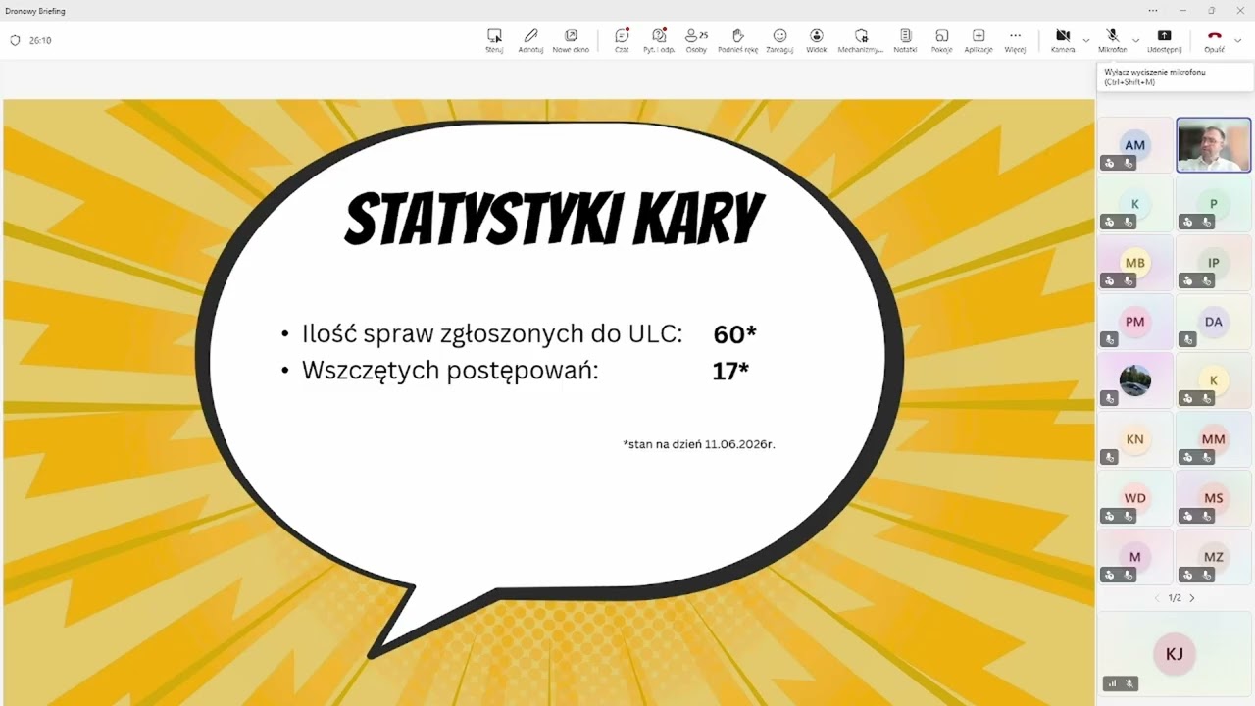Viewport: 1255px width, 706px height.
Task: Click muted mic icon on MZ tile
Action: 1207,576
